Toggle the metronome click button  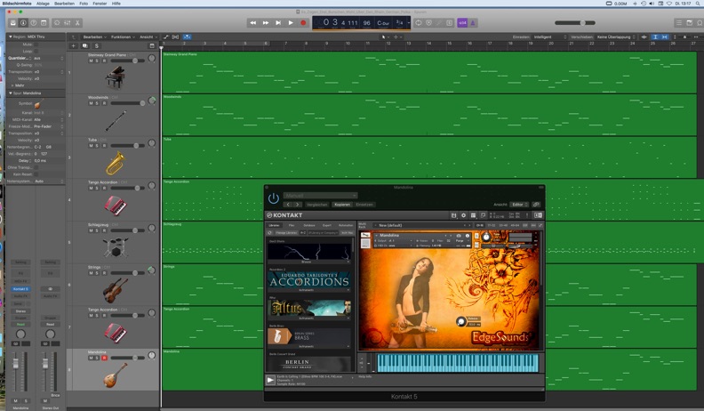pyautogui.click(x=472, y=22)
